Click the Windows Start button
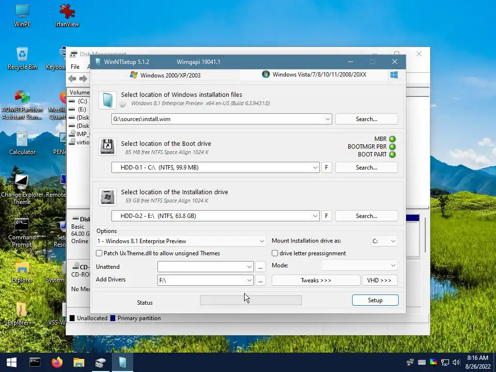 click(12, 362)
